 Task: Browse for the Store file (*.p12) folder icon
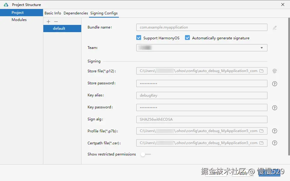pos(261,71)
